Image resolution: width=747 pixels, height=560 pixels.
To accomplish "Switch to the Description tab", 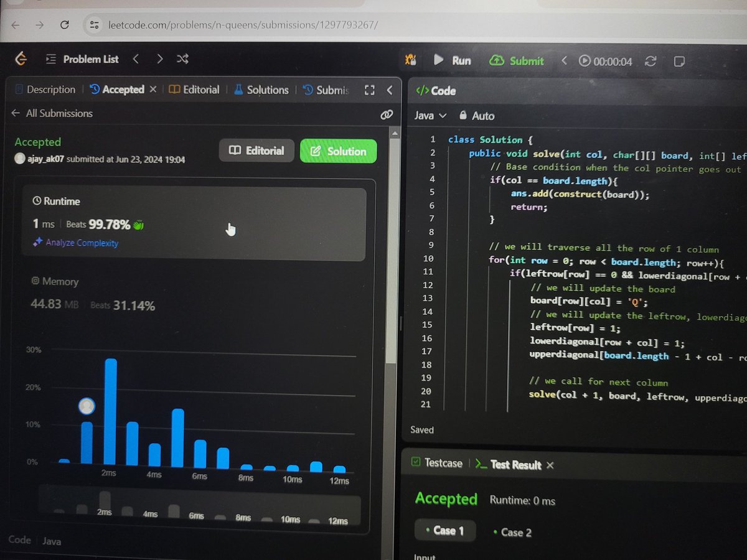I will [45, 90].
